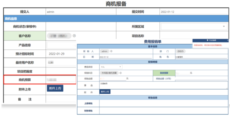Viewport: 230px width, 117px height.
Task: Open the 费用承担 个人 dropdown
Action: (x=111, y=67)
